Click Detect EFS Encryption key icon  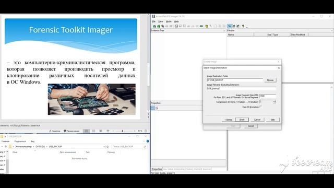click(211, 26)
